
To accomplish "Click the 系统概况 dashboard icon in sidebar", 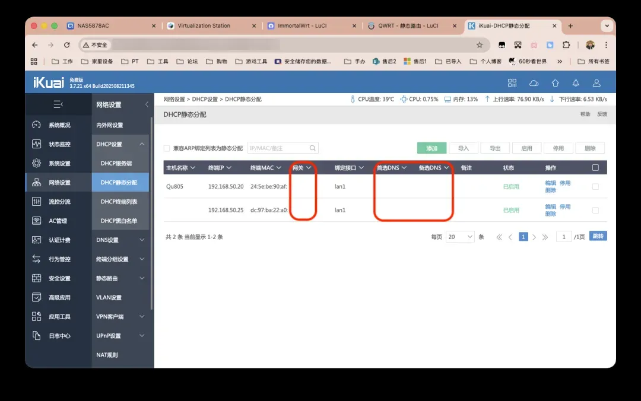I will (37, 125).
